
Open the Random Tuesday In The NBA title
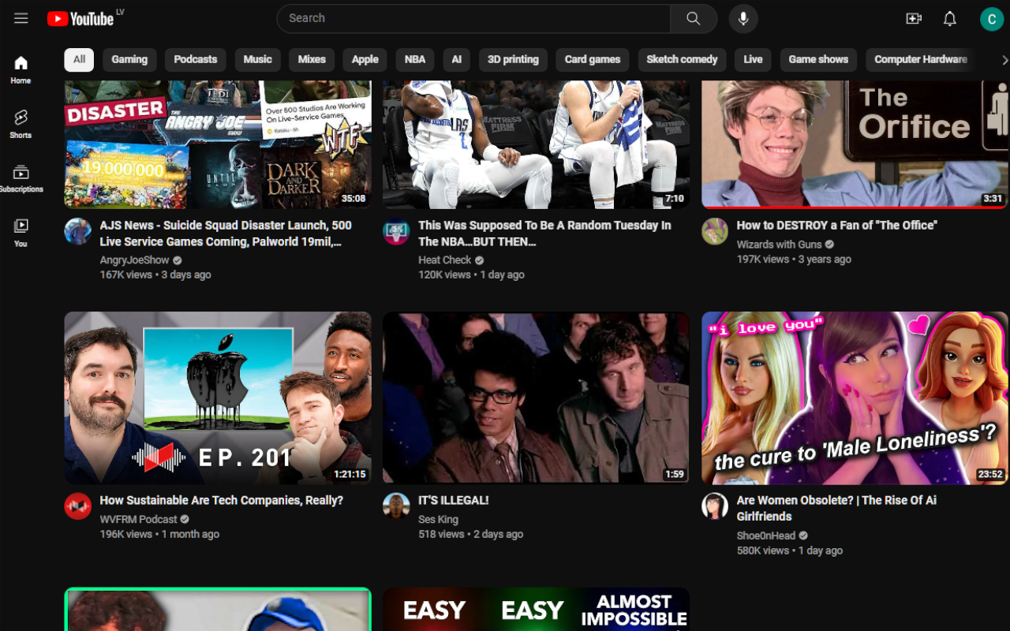tap(544, 233)
